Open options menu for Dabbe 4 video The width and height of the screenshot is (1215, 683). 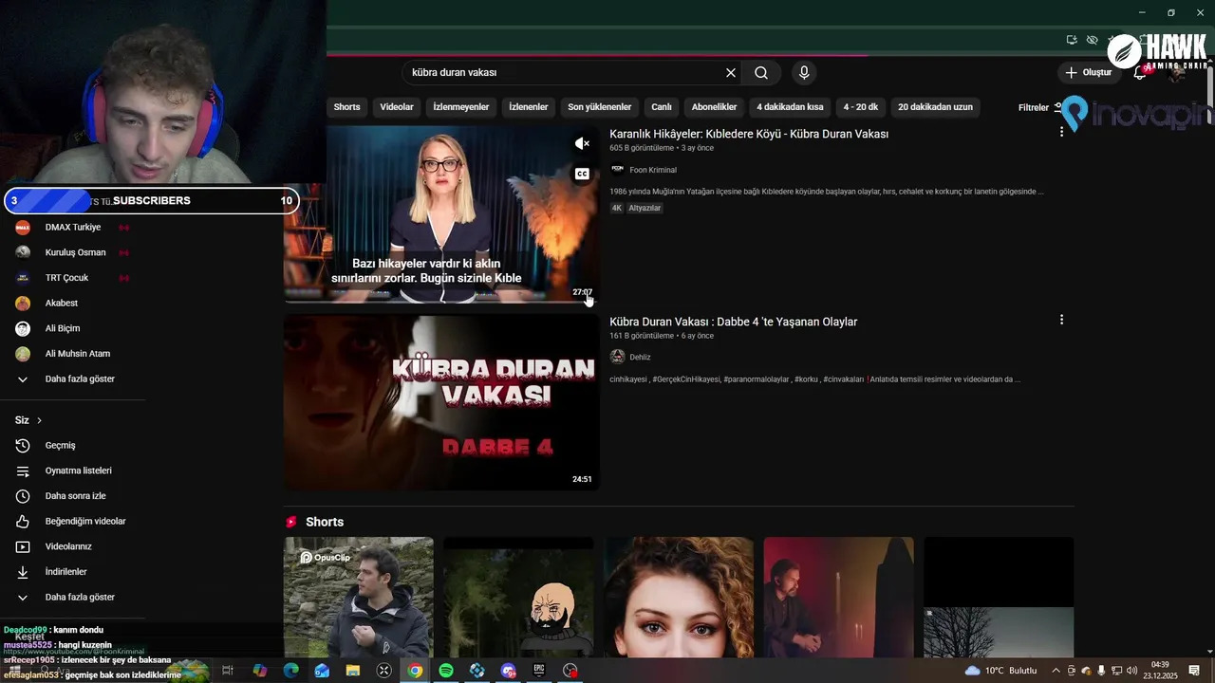coord(1061,320)
